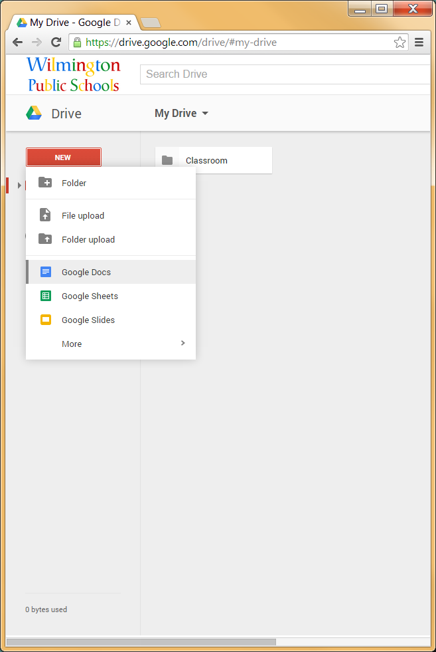
Task: Open the Classroom folder
Action: tap(214, 160)
